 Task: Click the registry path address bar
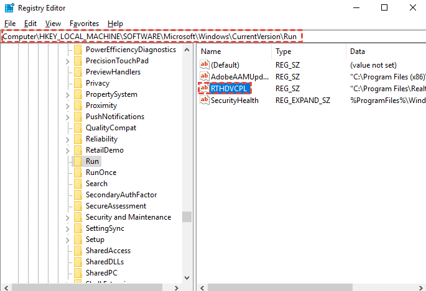pyautogui.click(x=213, y=37)
